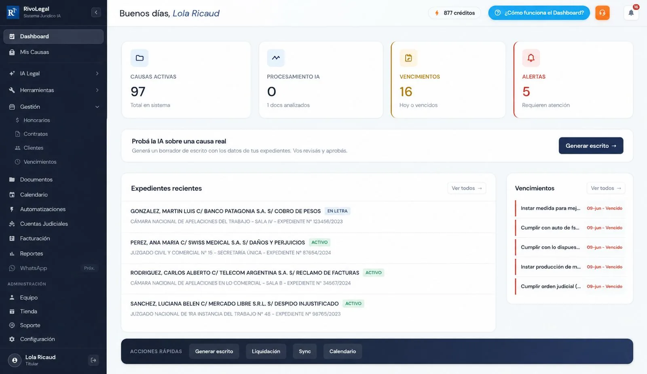Image resolution: width=647 pixels, height=374 pixels.
Task: Open Automatizaciones in the sidebar
Action: click(53, 209)
